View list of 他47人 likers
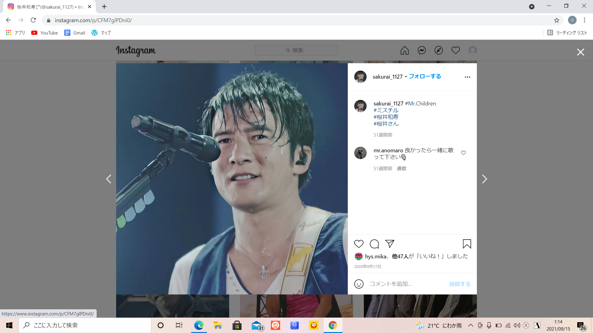Screen dimensions: 593x333 [x=400, y=257]
